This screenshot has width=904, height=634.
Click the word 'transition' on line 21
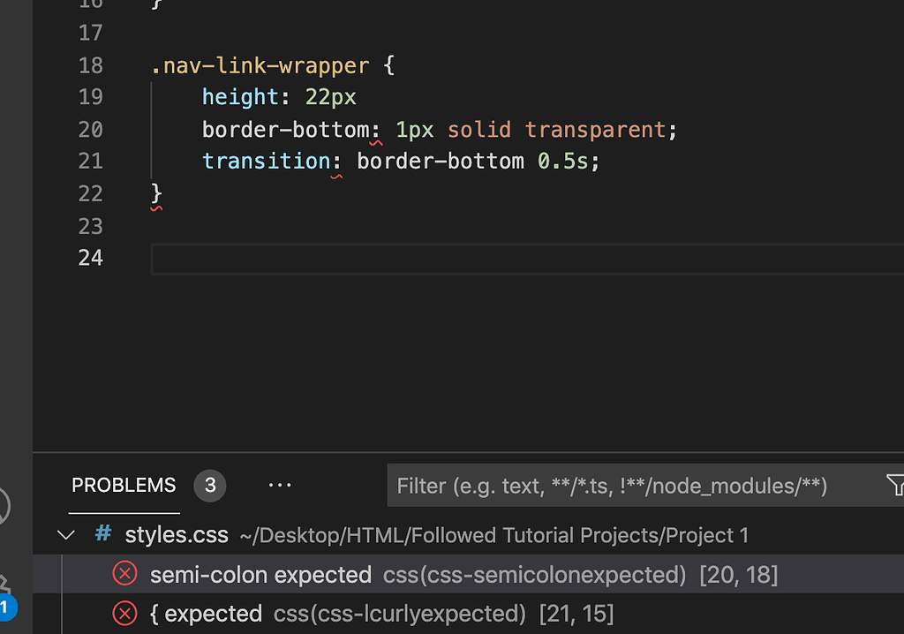pos(267,161)
